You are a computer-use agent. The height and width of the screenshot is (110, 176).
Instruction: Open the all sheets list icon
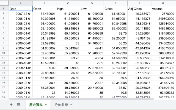[x=18, y=105]
